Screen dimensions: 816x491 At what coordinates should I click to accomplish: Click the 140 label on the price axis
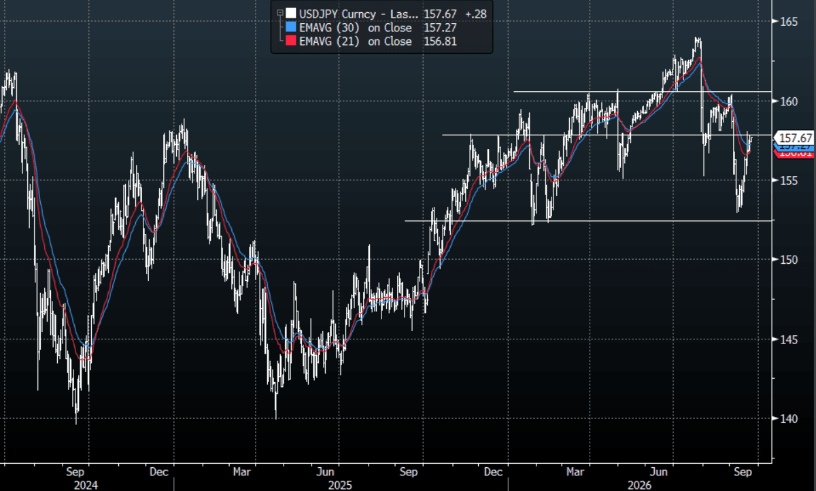[x=788, y=418]
